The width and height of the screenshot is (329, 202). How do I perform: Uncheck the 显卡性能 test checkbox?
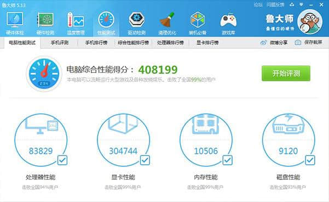[145, 160]
